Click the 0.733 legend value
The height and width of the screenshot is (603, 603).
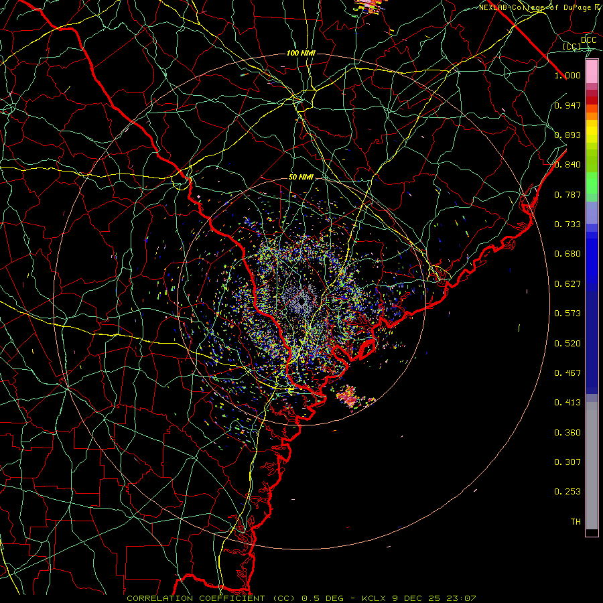(x=567, y=224)
